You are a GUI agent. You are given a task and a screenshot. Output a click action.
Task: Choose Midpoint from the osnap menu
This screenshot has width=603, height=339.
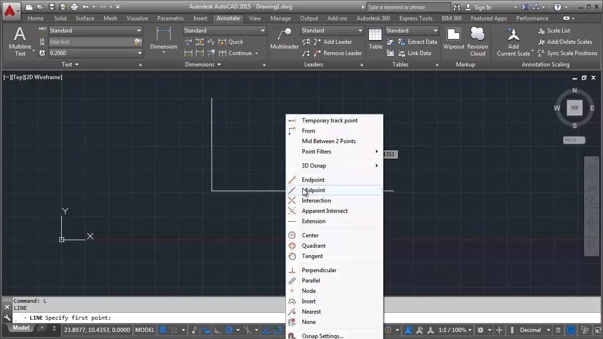334,190
